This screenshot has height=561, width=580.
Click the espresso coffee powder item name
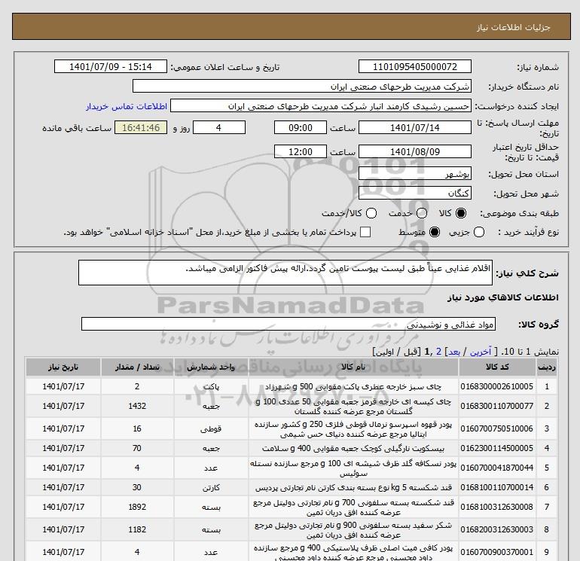click(353, 429)
